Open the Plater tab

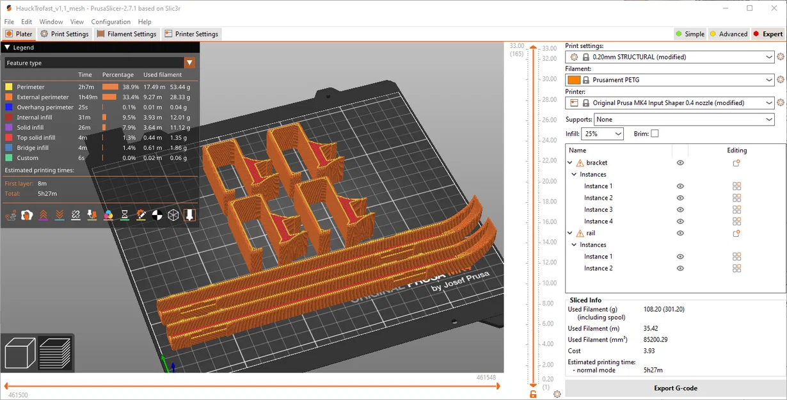tap(19, 34)
